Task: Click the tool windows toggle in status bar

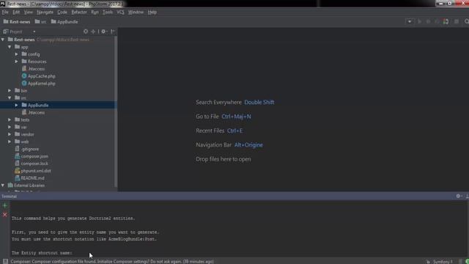Action: coord(5,261)
